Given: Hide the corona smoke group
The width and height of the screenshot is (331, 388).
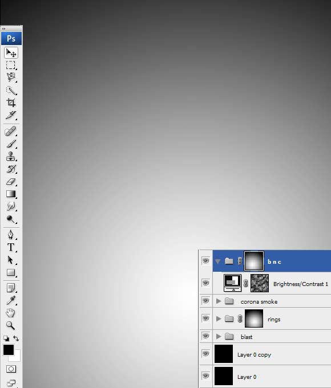Looking at the screenshot, I should coord(205,301).
